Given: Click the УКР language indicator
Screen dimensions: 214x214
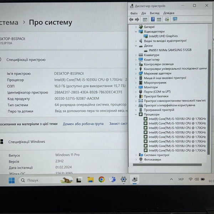Looking at the screenshot, I should (x=181, y=179).
